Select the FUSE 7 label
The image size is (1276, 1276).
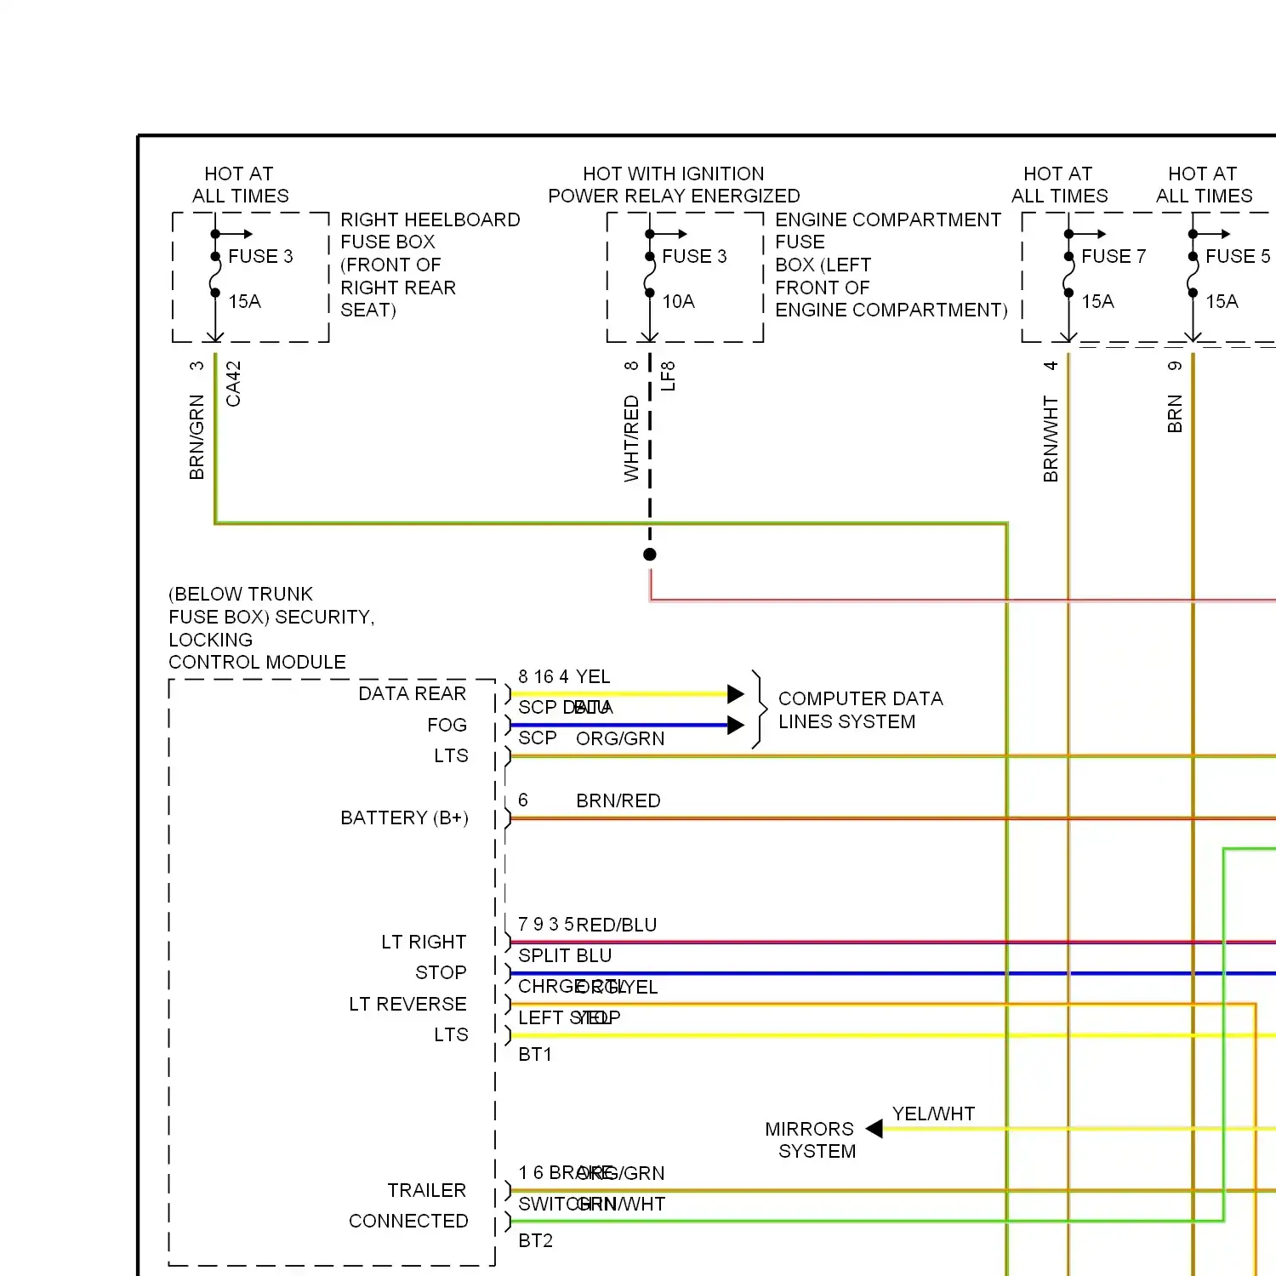1114,256
